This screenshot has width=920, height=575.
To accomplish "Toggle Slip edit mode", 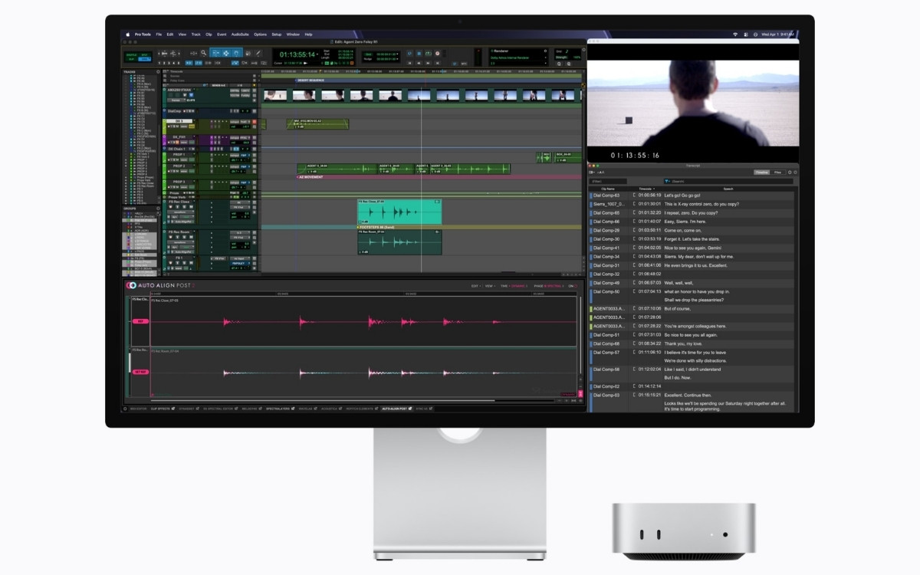I will coord(131,59).
